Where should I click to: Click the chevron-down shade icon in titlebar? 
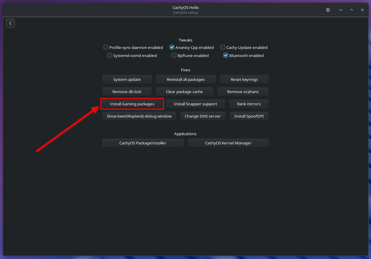[341, 10]
